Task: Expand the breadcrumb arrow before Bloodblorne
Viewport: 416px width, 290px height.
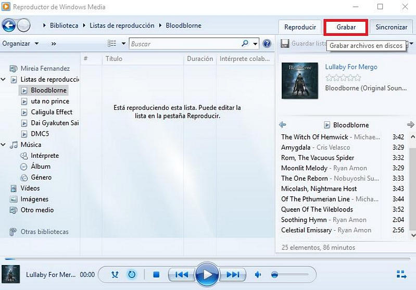Action: coord(160,26)
